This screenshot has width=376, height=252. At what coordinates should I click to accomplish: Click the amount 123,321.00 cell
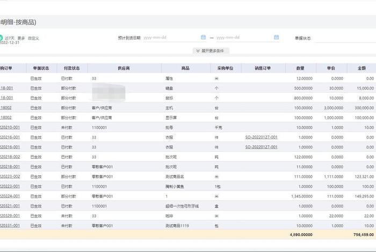coord(364,176)
